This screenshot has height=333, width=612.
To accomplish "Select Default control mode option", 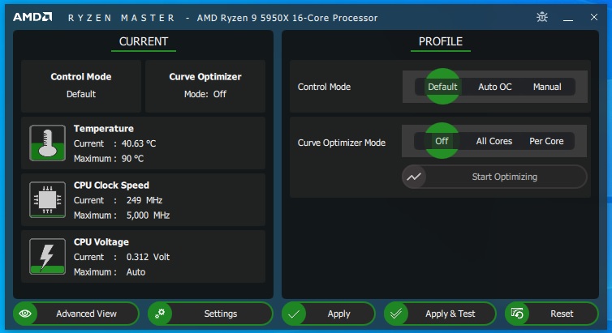I will [x=442, y=87].
